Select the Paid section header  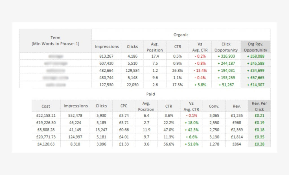click(x=151, y=94)
